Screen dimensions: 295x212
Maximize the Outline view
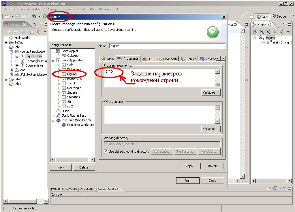pos(290,24)
